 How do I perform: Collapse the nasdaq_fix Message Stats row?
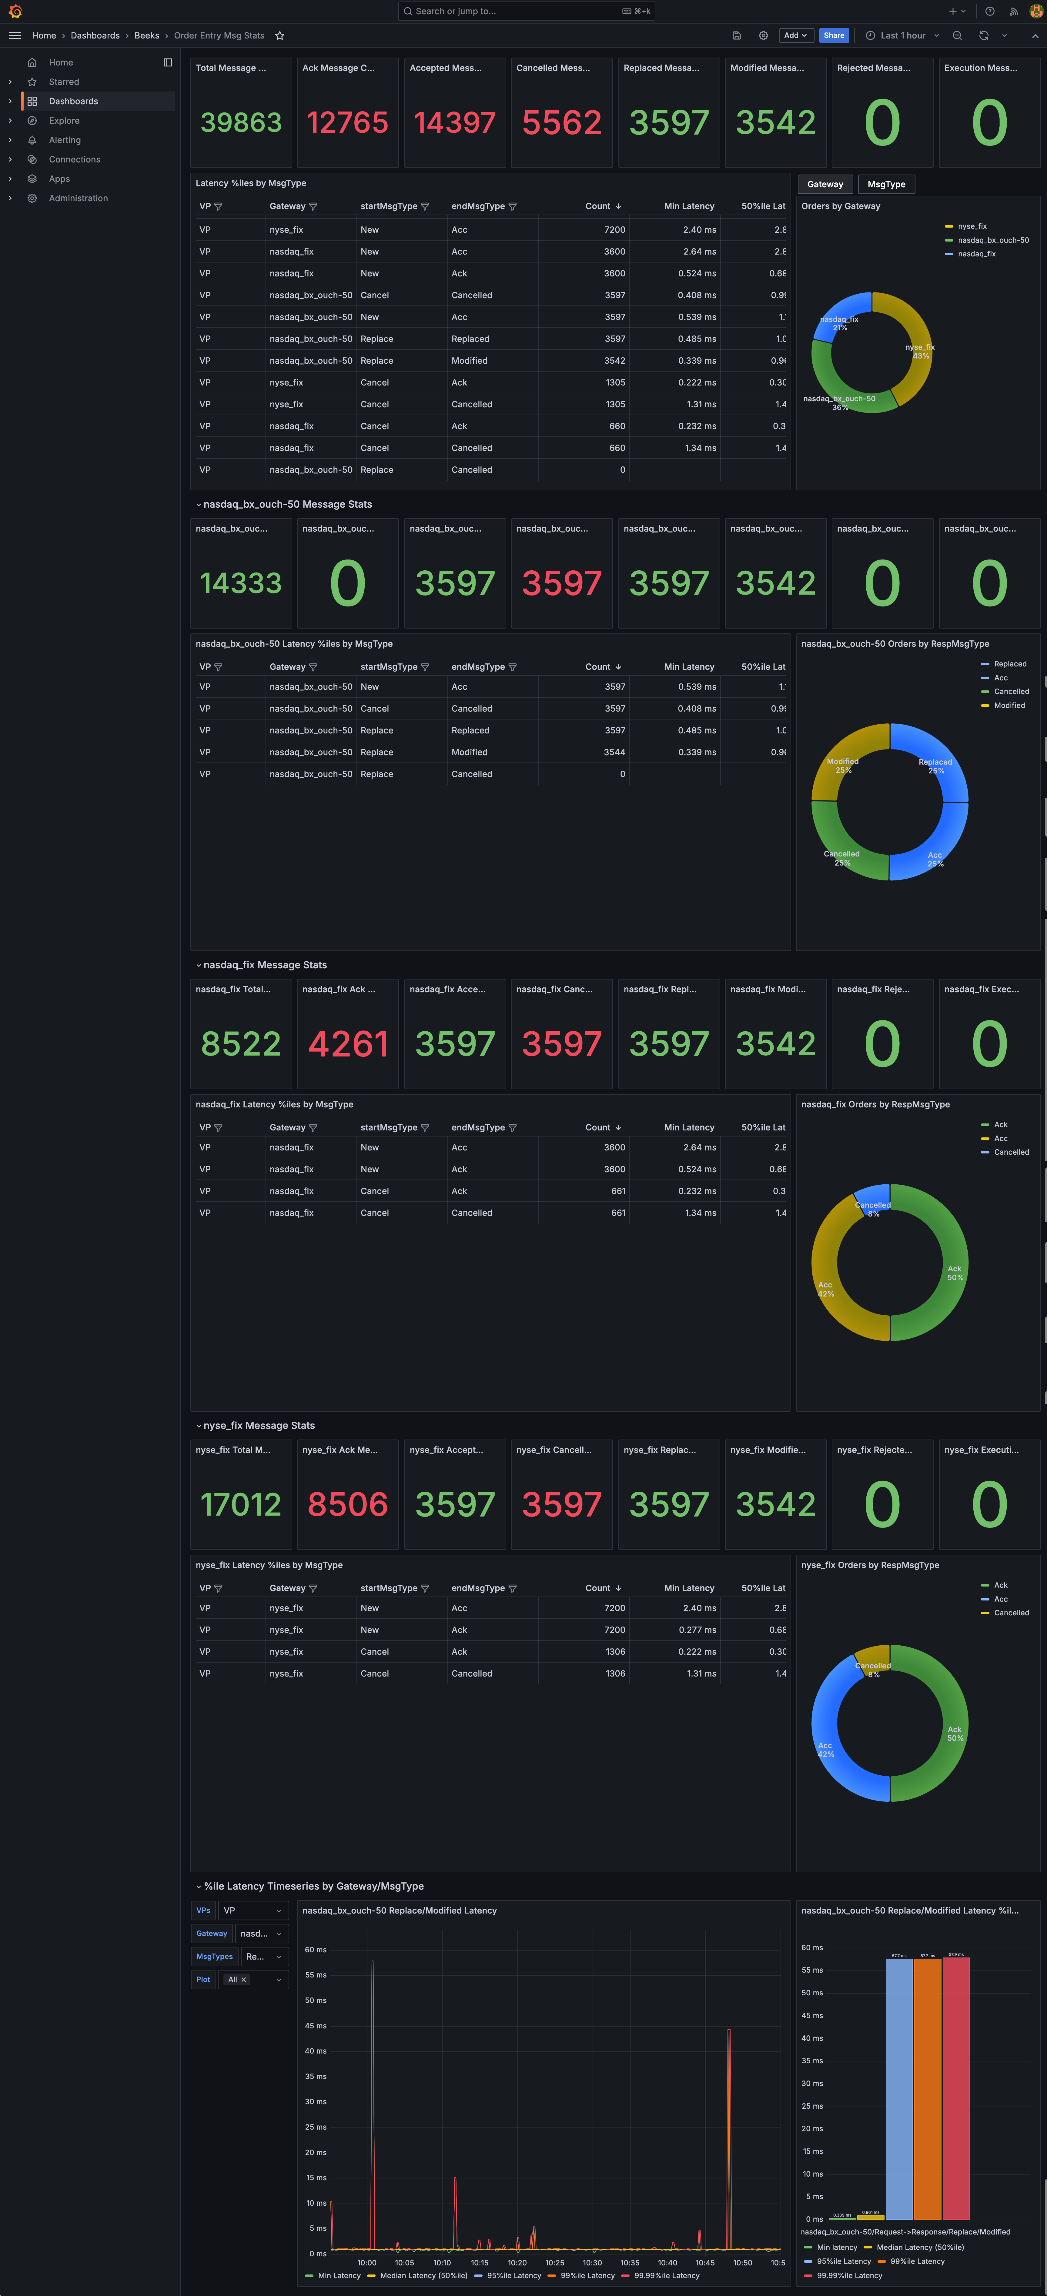(x=261, y=965)
